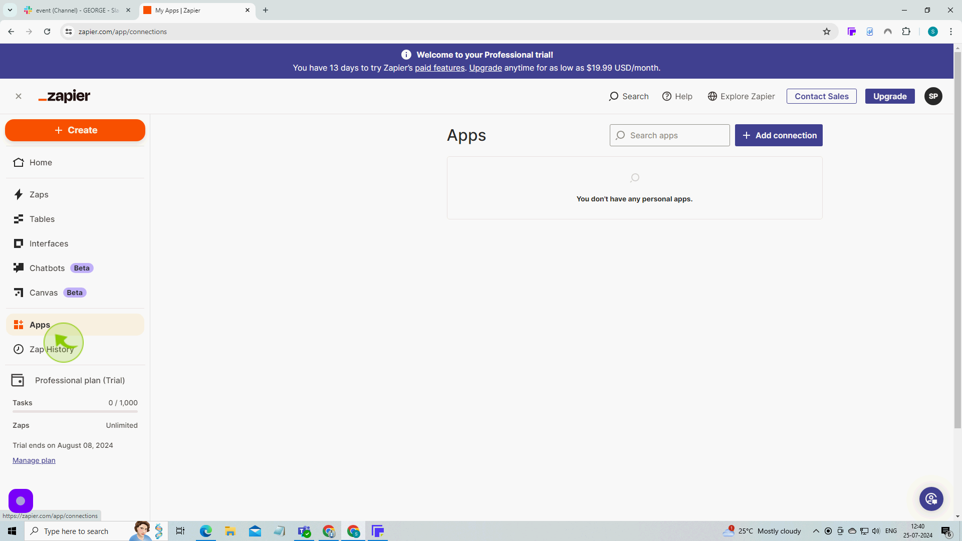
Task: Click the page vertical scrollbar
Action: pyautogui.click(x=957, y=239)
